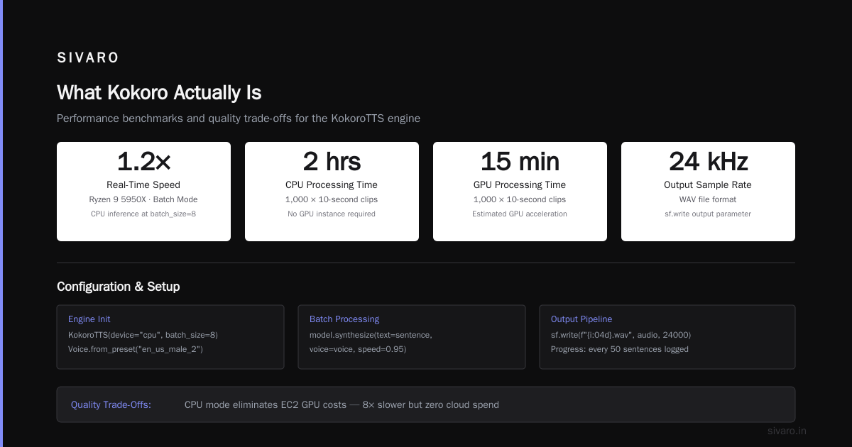Click the 'Output Pipeline' card title

pyautogui.click(x=581, y=319)
